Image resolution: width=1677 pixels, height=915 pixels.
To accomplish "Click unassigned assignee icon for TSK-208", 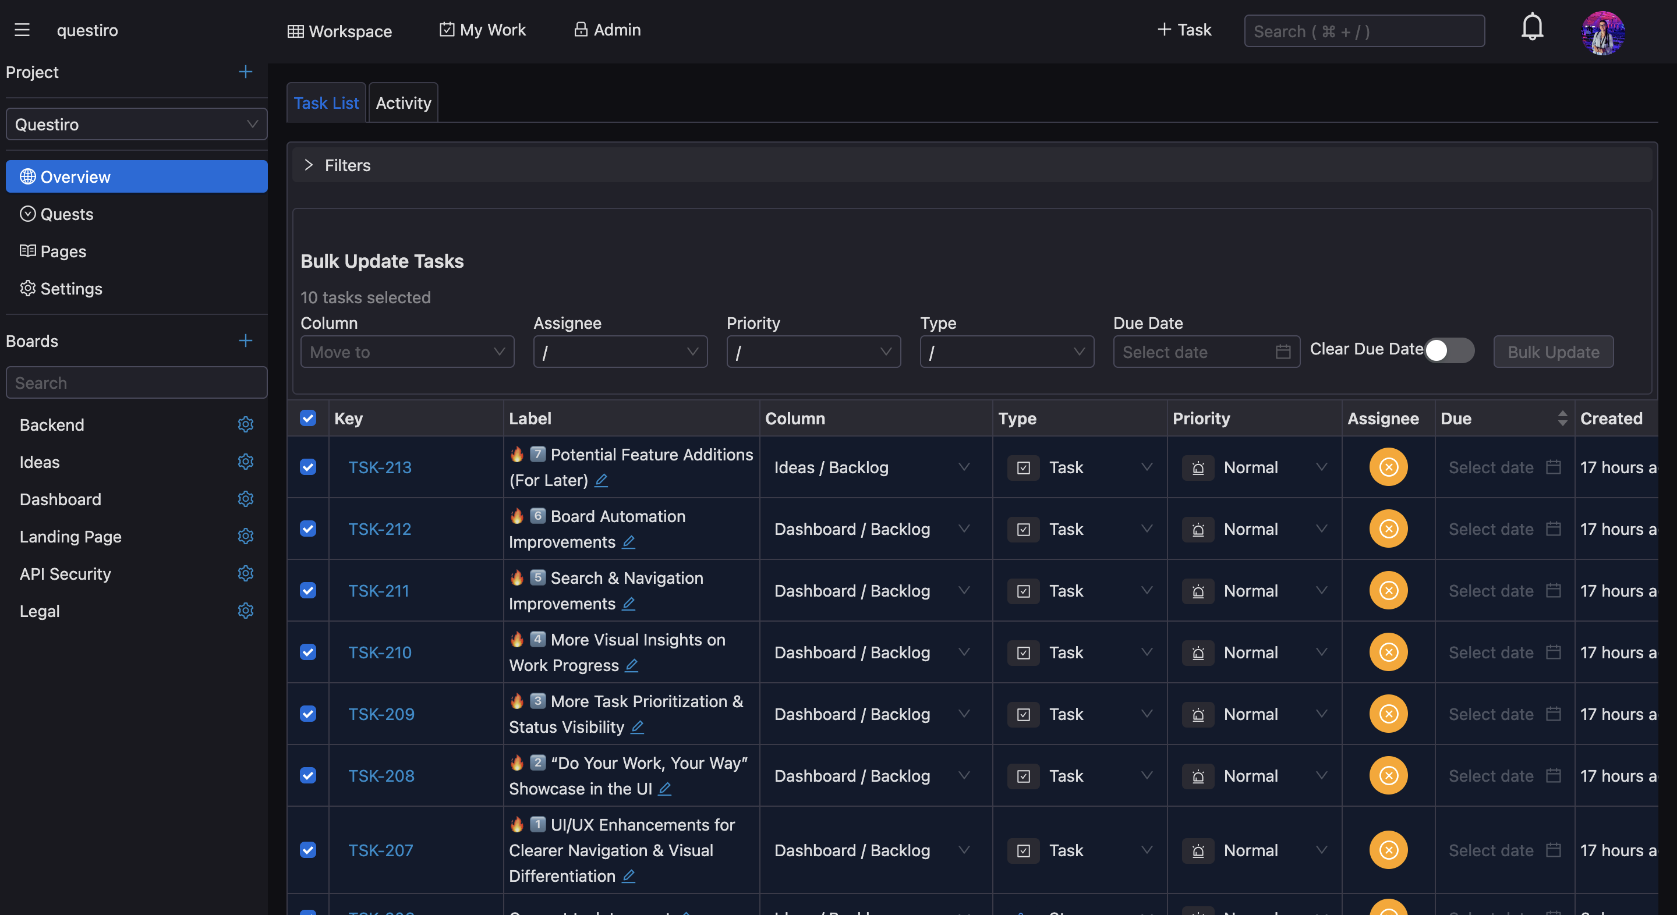I will click(1388, 776).
